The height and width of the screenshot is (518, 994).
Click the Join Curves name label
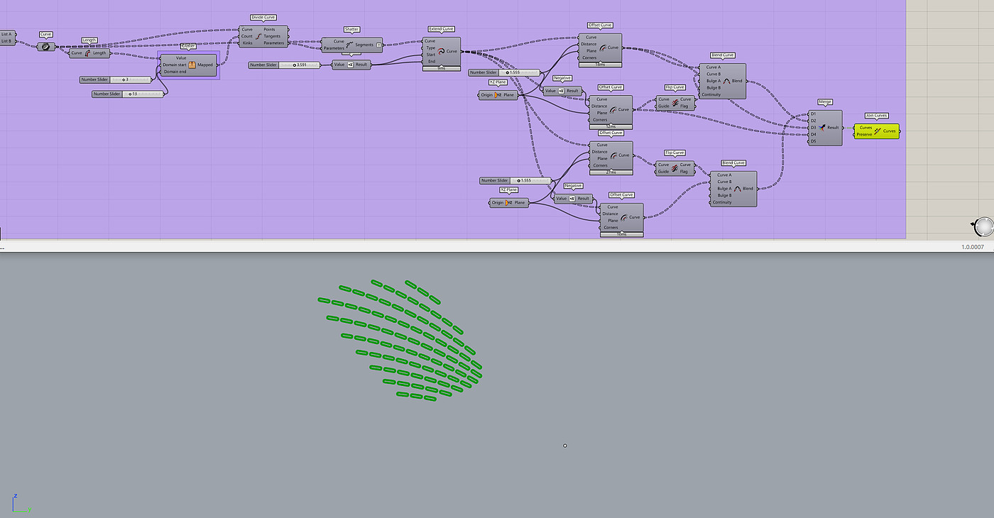877,116
